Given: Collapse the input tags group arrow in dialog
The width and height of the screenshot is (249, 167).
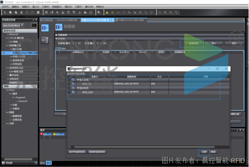Looking at the screenshot, I should click(x=78, y=80).
